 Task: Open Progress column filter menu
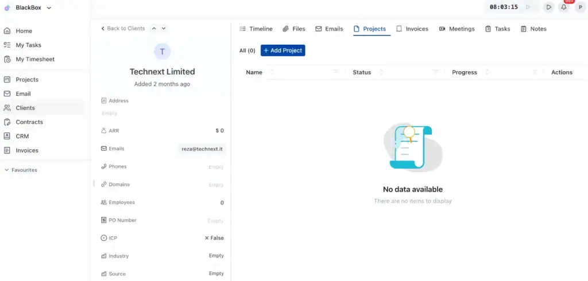point(535,72)
